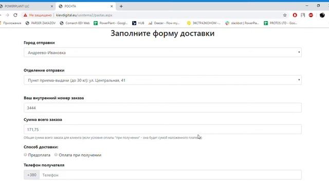This screenshot has height=185, width=329.
Task: Expand the Город отправки dropdown
Action: click(x=162, y=52)
